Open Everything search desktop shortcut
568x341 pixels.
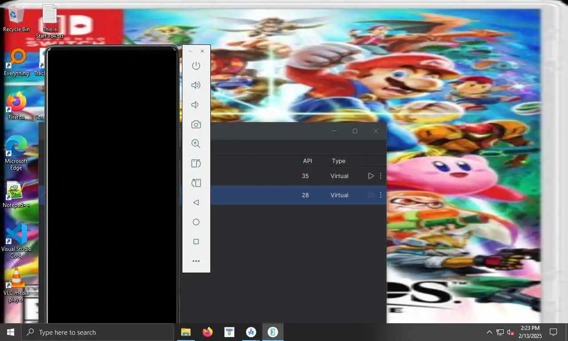click(16, 62)
